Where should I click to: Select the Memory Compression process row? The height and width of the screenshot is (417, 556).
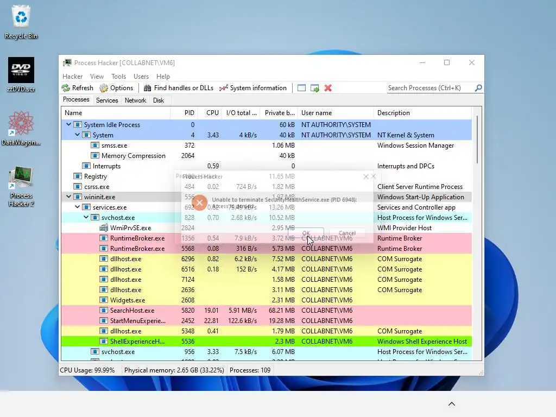pos(266,156)
